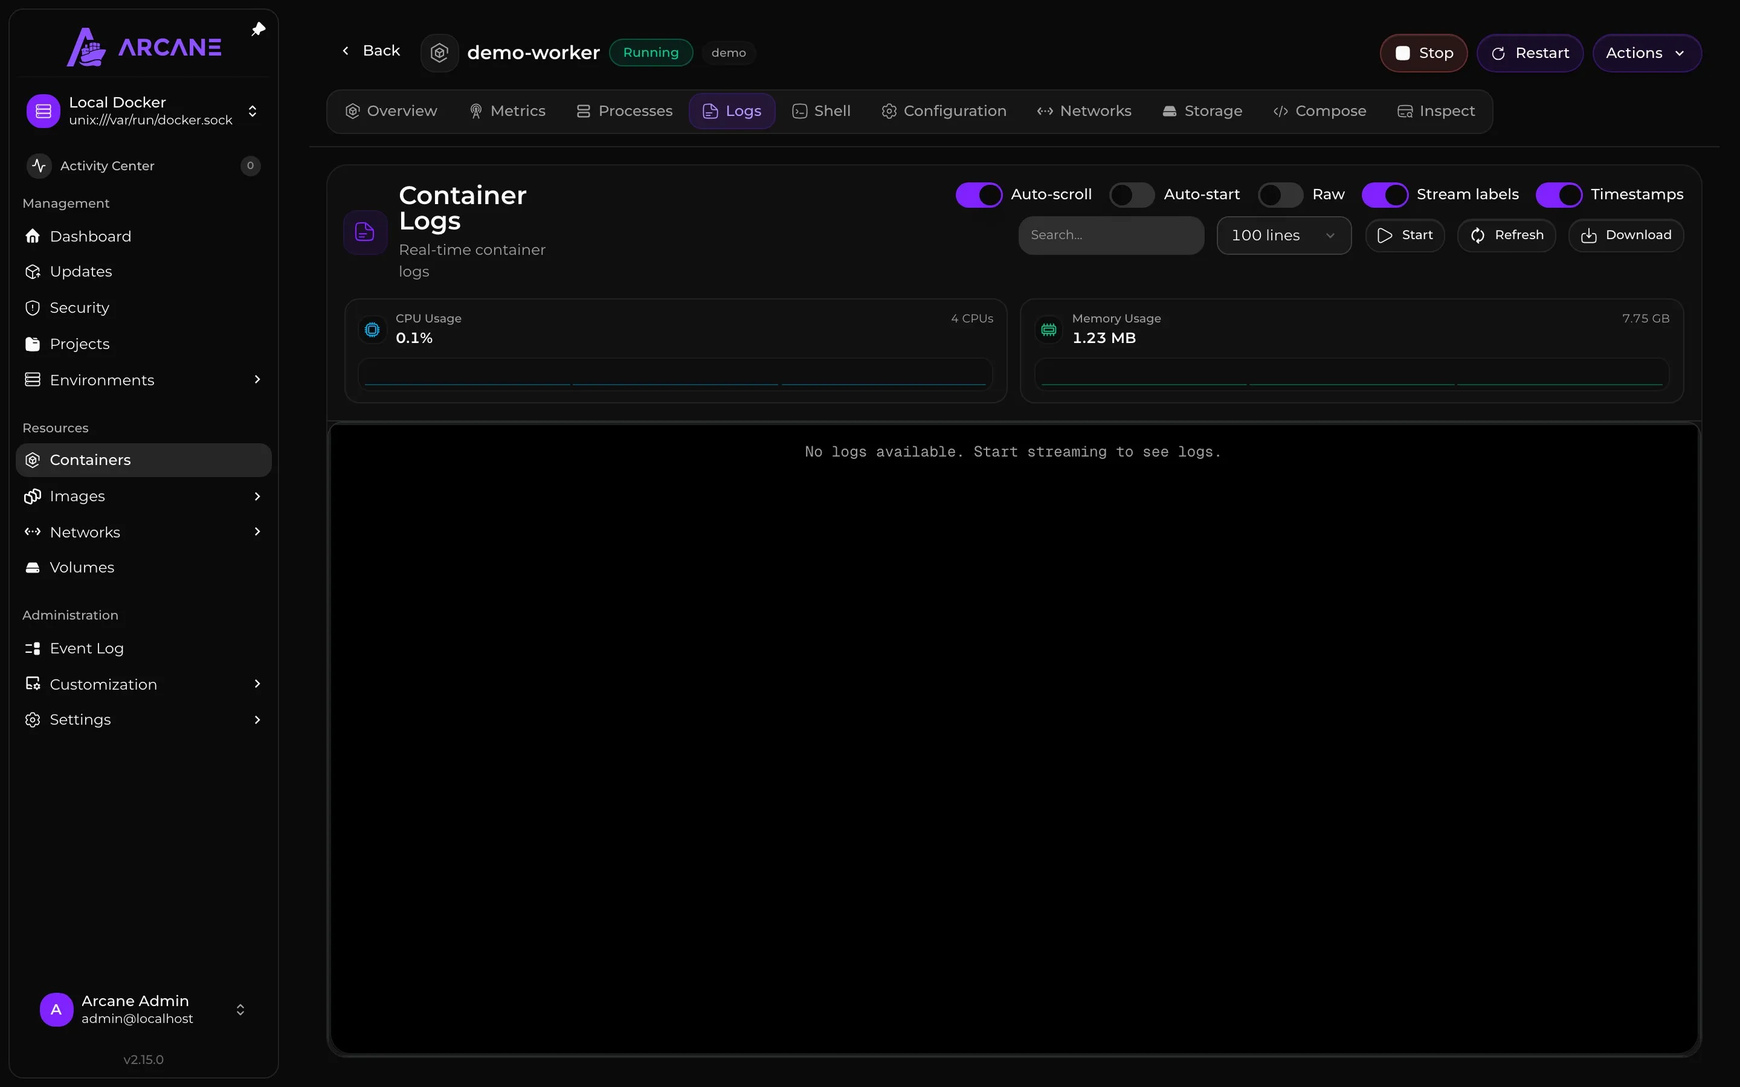Expand the Images submenu chevron

257,497
